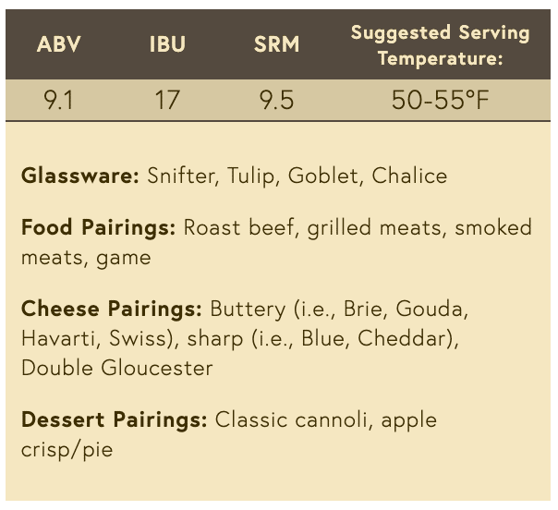Select the 9.1 ABV value
Viewport: 558px width, 510px height.
[x=59, y=100]
